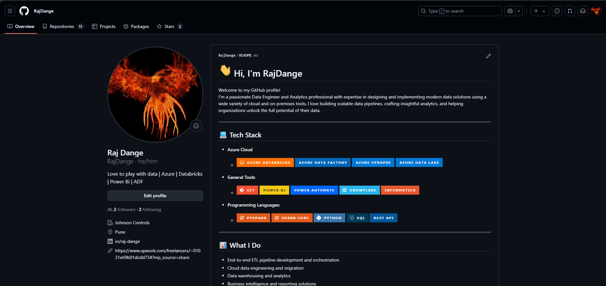The height and width of the screenshot is (286, 606).
Task: Click the Azure Cloud list item
Action: click(x=240, y=150)
